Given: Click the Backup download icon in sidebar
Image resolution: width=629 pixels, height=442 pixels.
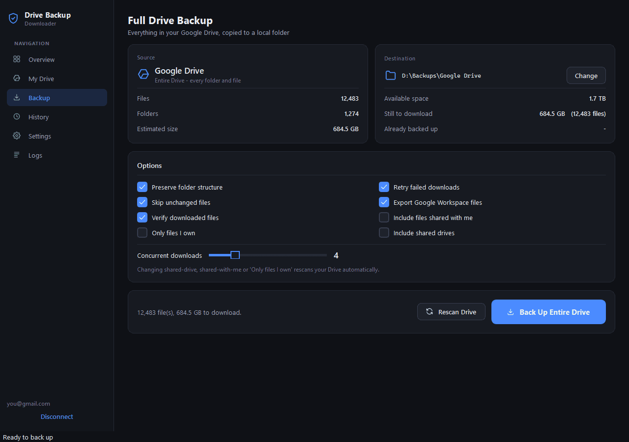Looking at the screenshot, I should pos(17,98).
